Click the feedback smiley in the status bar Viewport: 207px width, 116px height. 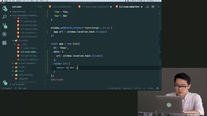[x=158, y=88]
